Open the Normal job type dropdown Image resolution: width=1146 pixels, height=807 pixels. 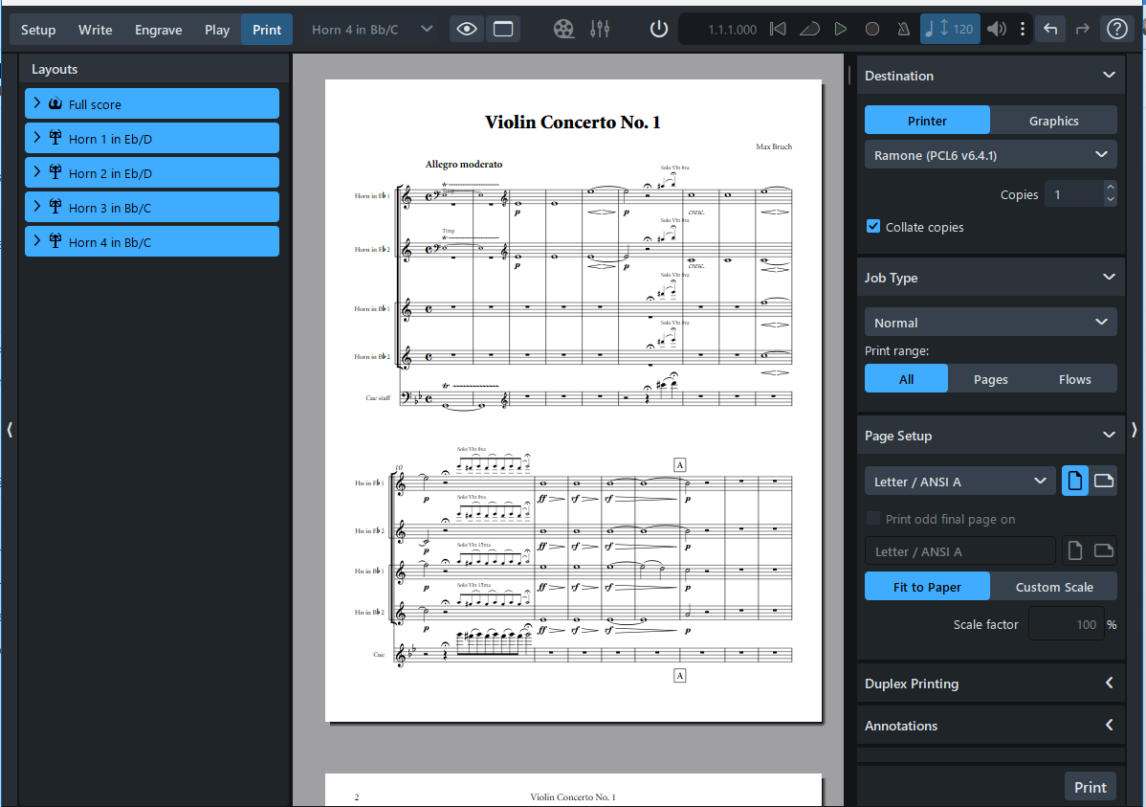990,322
